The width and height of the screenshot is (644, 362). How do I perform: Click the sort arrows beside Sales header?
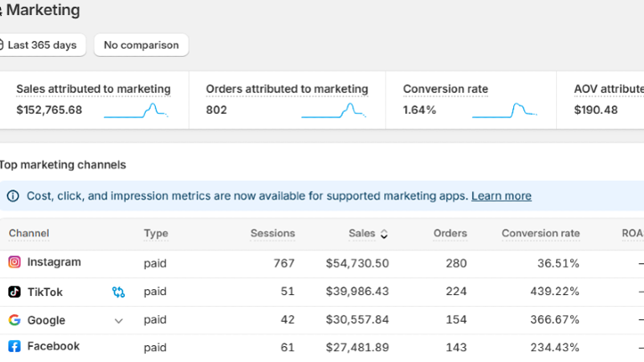tap(384, 234)
